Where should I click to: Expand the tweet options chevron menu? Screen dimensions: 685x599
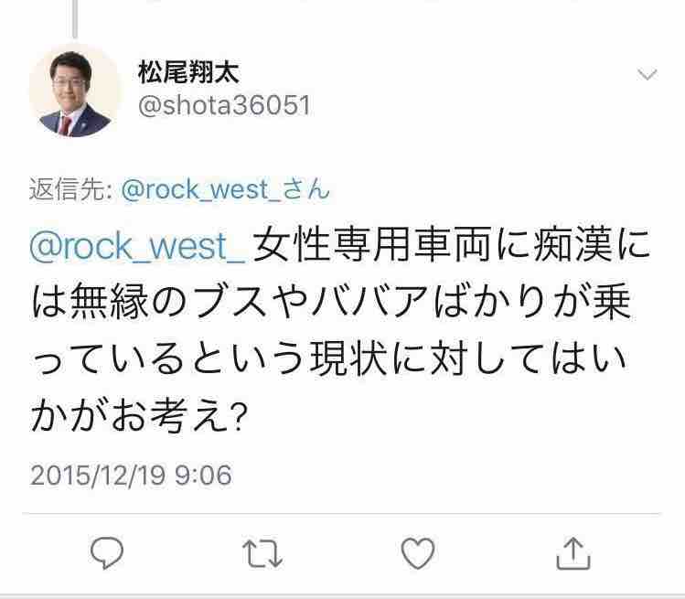[647, 75]
